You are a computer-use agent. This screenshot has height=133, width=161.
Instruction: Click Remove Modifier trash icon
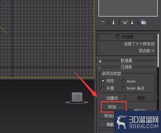pyautogui.click(x=132, y=22)
